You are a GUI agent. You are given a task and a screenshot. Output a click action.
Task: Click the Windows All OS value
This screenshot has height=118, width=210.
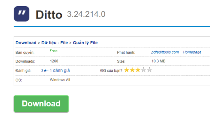coord(60,80)
